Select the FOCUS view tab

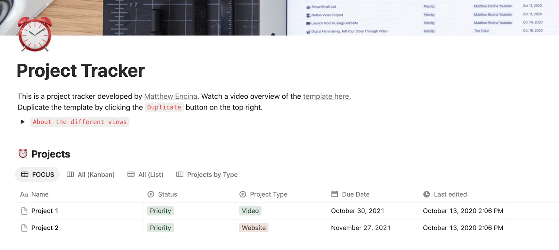click(37, 175)
